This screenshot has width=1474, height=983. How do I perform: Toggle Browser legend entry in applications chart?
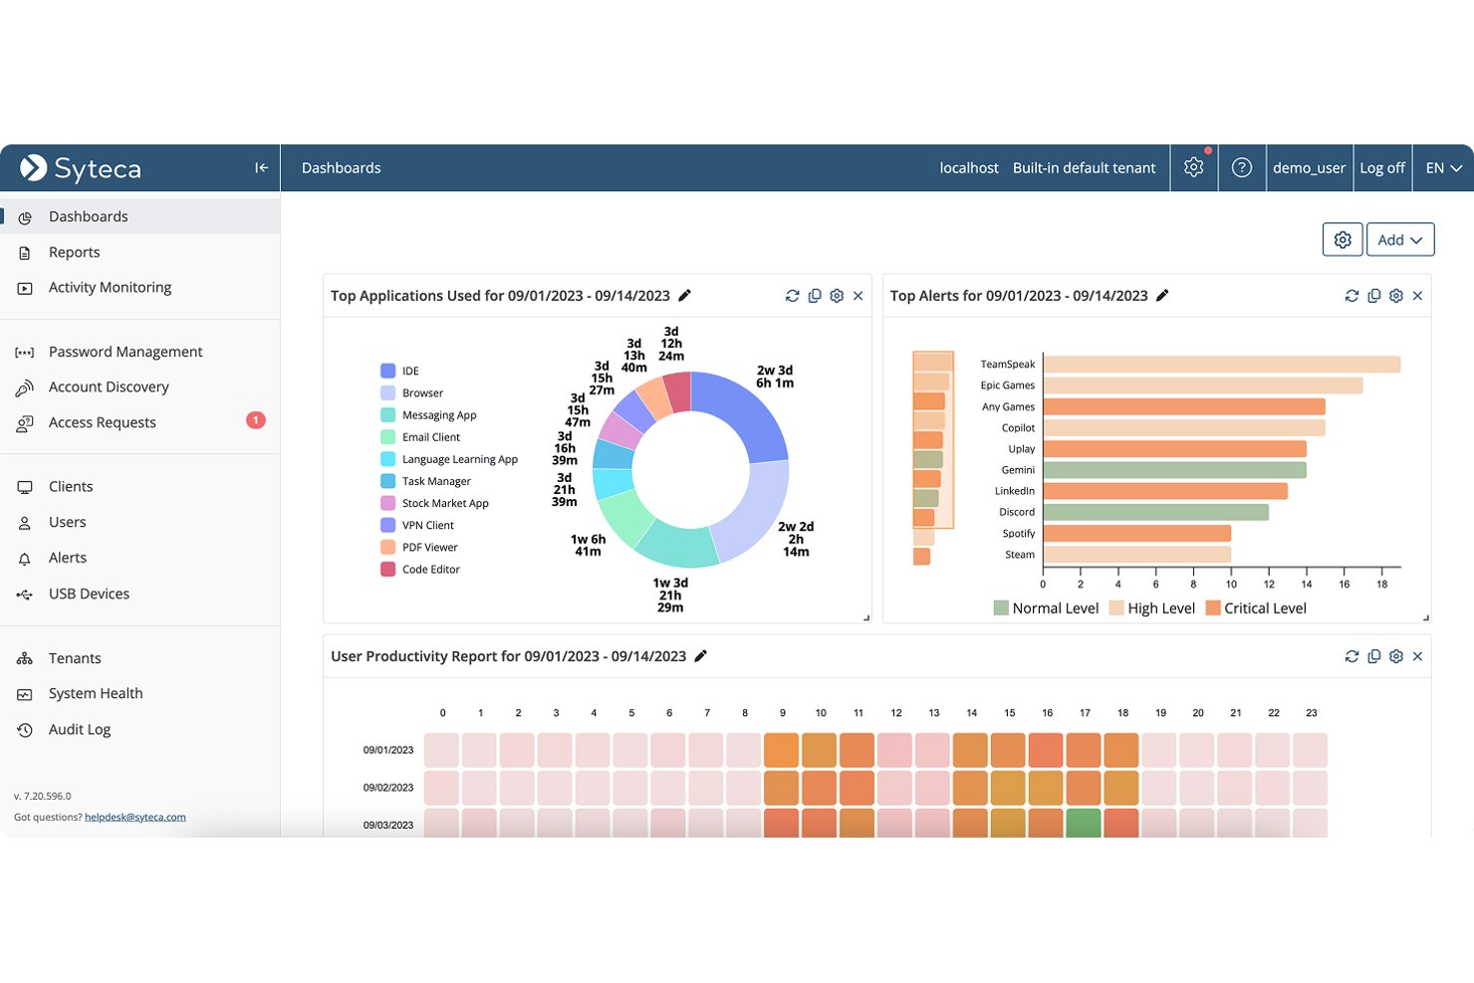tap(412, 392)
